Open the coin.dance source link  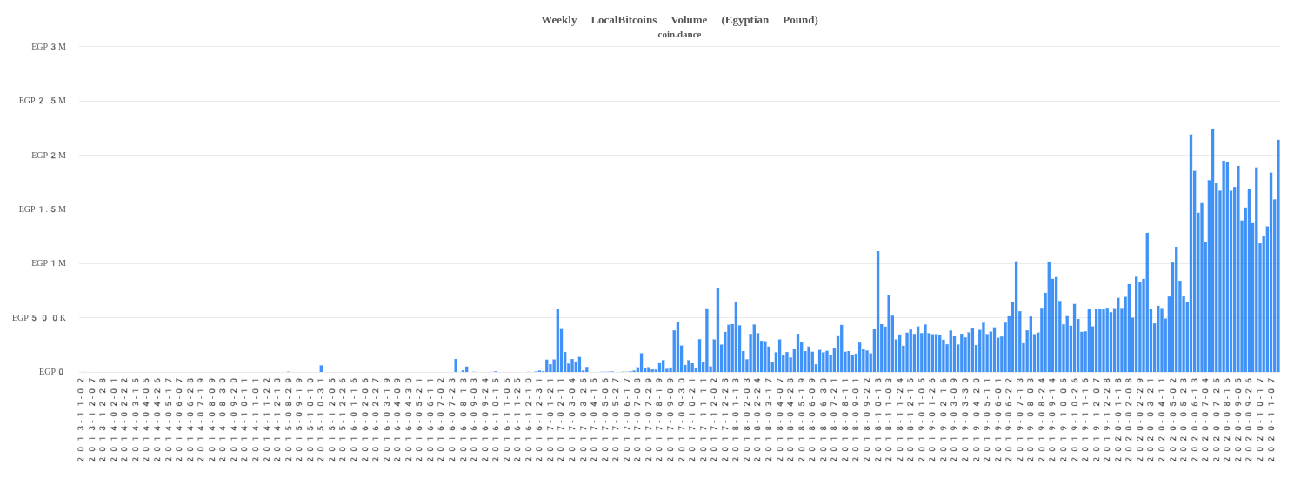coord(678,35)
